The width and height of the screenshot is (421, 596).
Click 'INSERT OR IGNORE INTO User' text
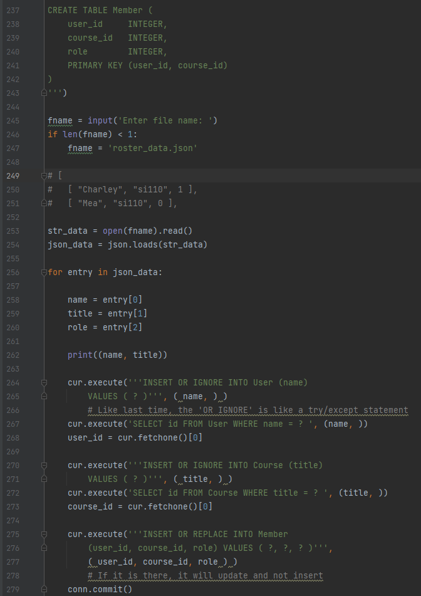[x=208, y=382]
